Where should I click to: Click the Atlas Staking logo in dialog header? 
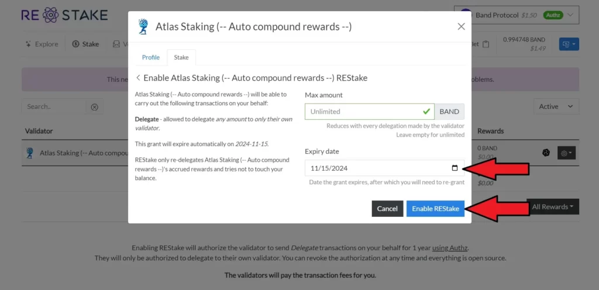pos(143,26)
